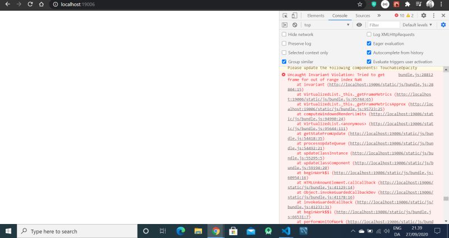449x238 pixels.
Task: Open DevTools settings gear
Action: click(424, 16)
